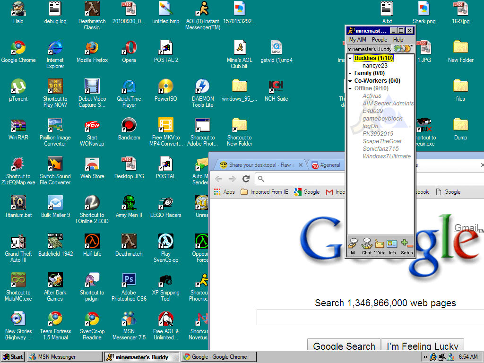Collapse the Buddies group in AIM
The width and height of the screenshot is (484, 363).
tap(350, 58)
